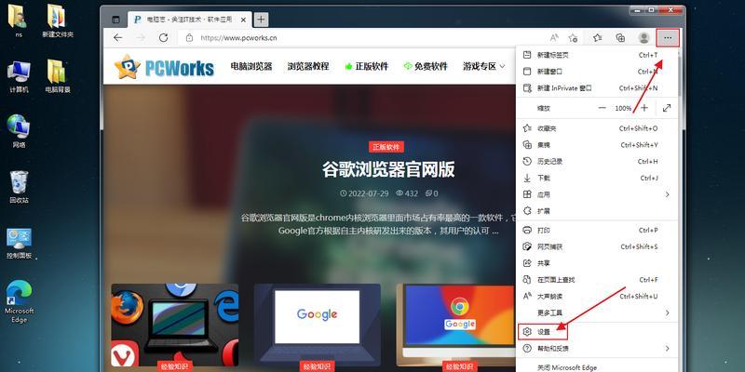Image resolution: width=745 pixels, height=372 pixels.
Task: Click the 免费软件 nav link
Action: coord(426,66)
